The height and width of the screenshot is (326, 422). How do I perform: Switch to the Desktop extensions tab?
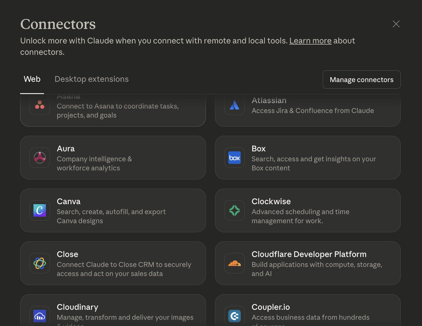[91, 79]
